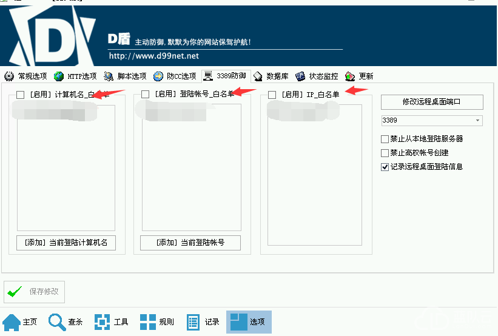The image size is (498, 336).
Task: Click the 工具 icon in bottom bar
Action: click(103, 322)
